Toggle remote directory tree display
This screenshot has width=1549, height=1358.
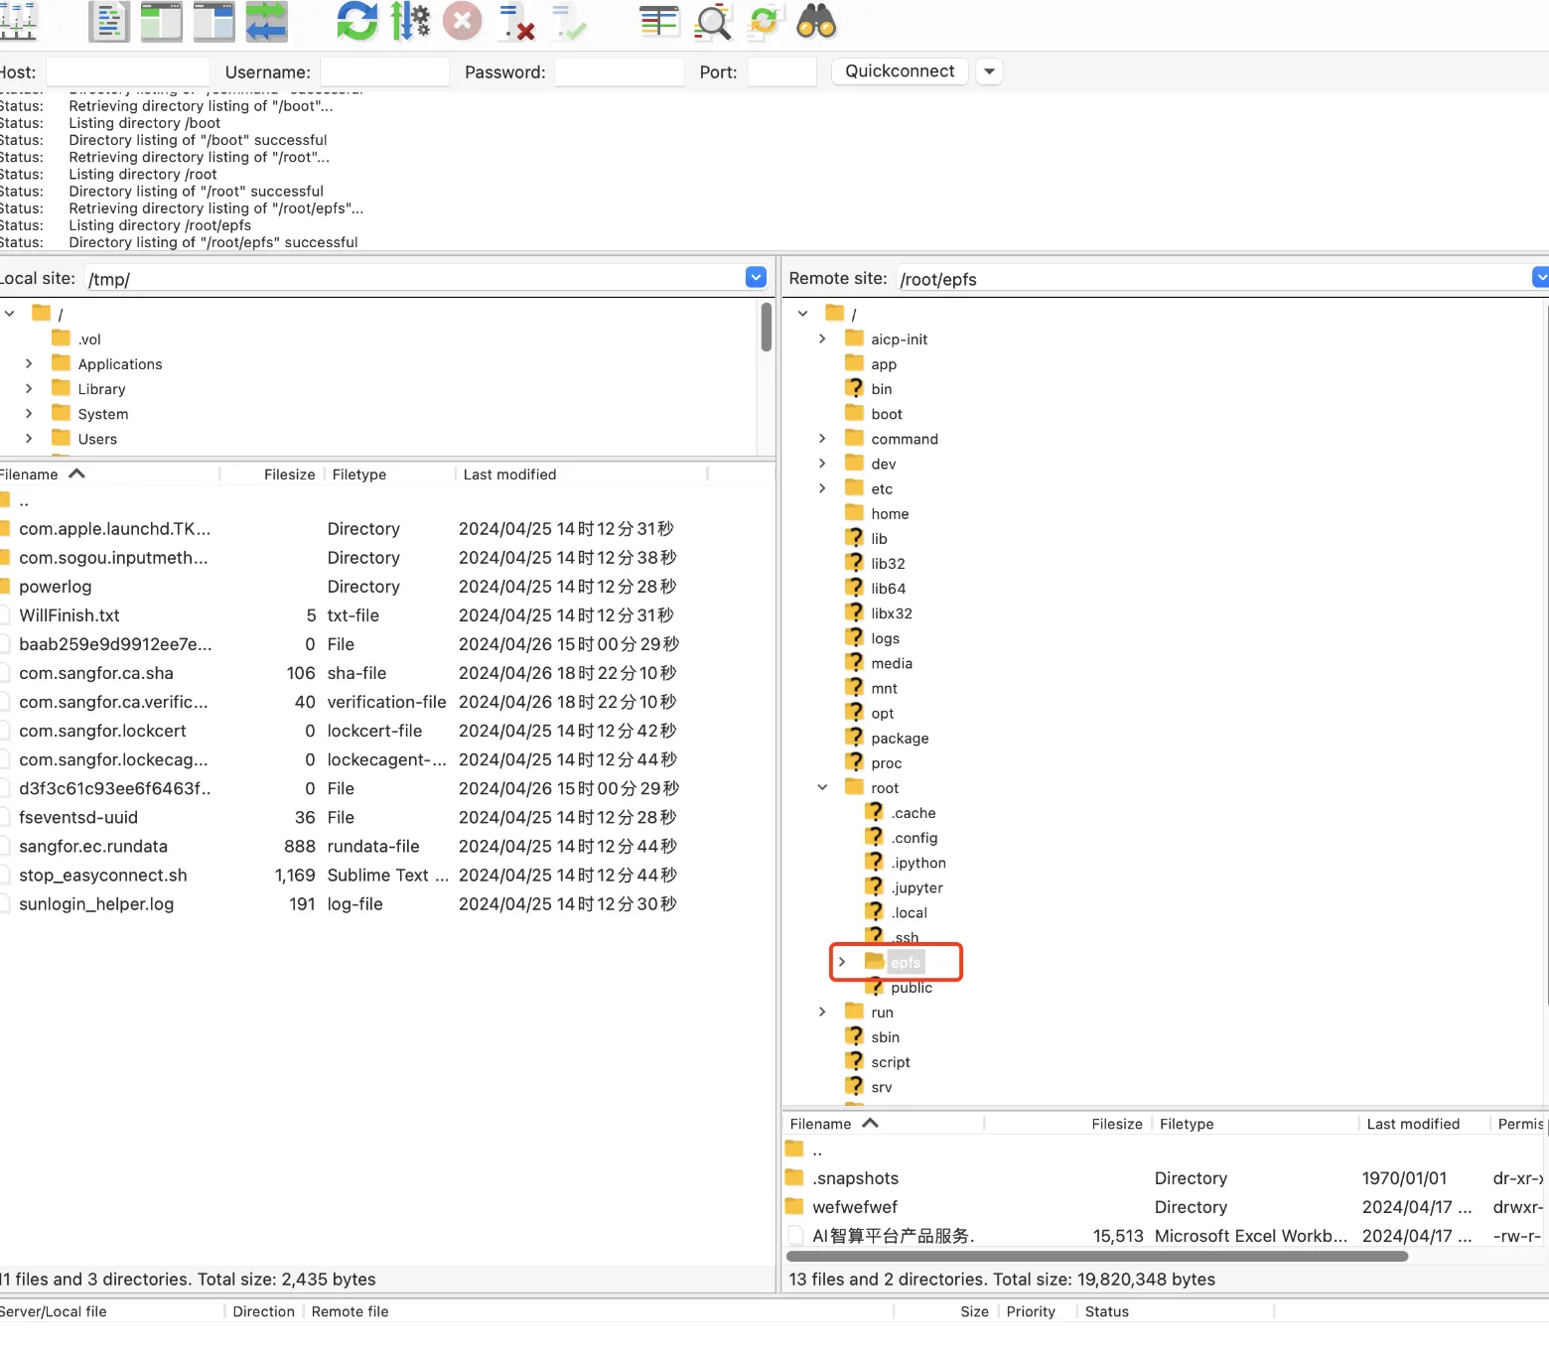coord(214,21)
